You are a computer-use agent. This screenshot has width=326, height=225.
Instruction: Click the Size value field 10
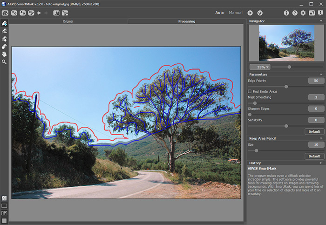tap(316, 144)
